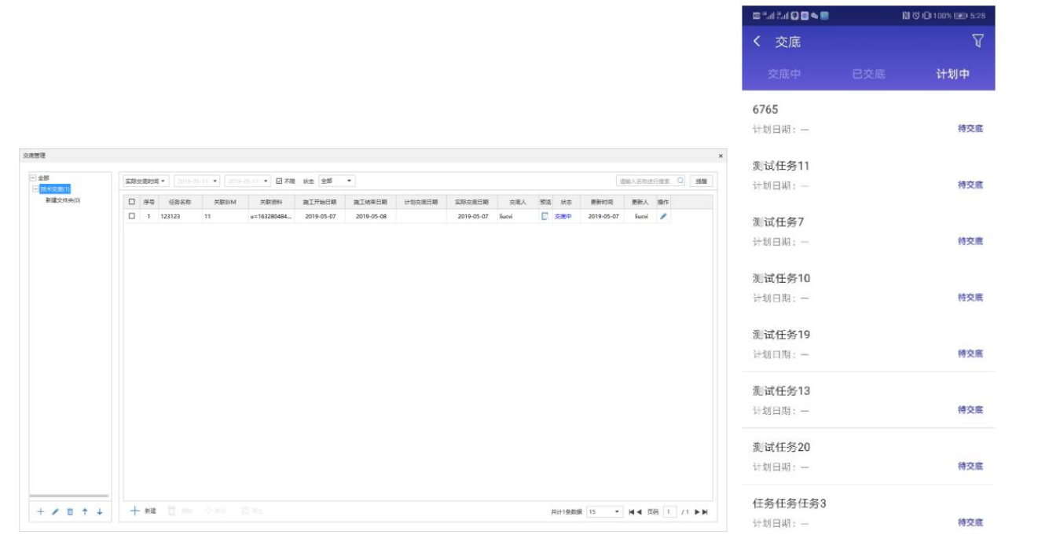The width and height of the screenshot is (1049, 553).
Task: Open the filter funnel icon on phone
Action: [x=977, y=42]
